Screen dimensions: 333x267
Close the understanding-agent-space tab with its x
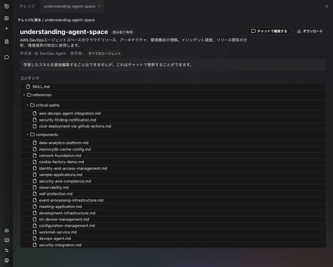click(x=99, y=6)
